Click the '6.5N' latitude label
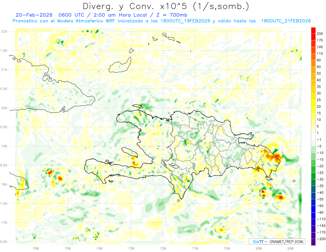The height and width of the screenshot is (252, 326). (x=4, y=242)
